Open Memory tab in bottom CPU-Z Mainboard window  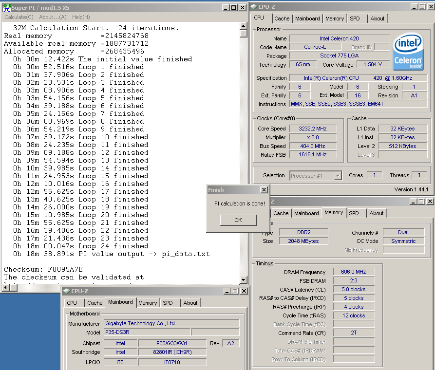tap(148, 303)
